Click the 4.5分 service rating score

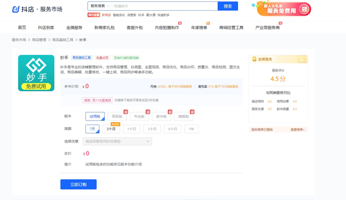click(x=278, y=79)
